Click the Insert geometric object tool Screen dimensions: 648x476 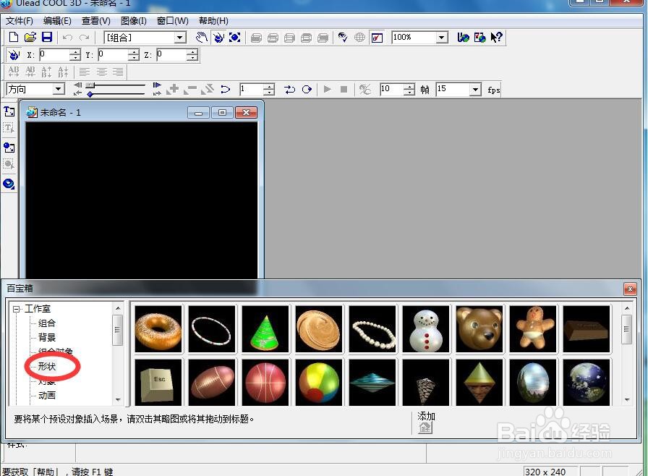(9, 184)
